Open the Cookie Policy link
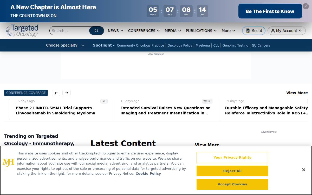Image resolution: width=312 pixels, height=195 pixels. coord(148,174)
